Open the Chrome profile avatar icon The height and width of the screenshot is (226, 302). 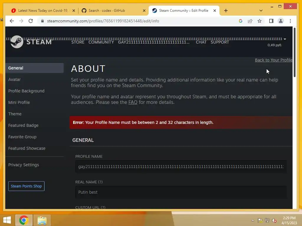coord(281,21)
